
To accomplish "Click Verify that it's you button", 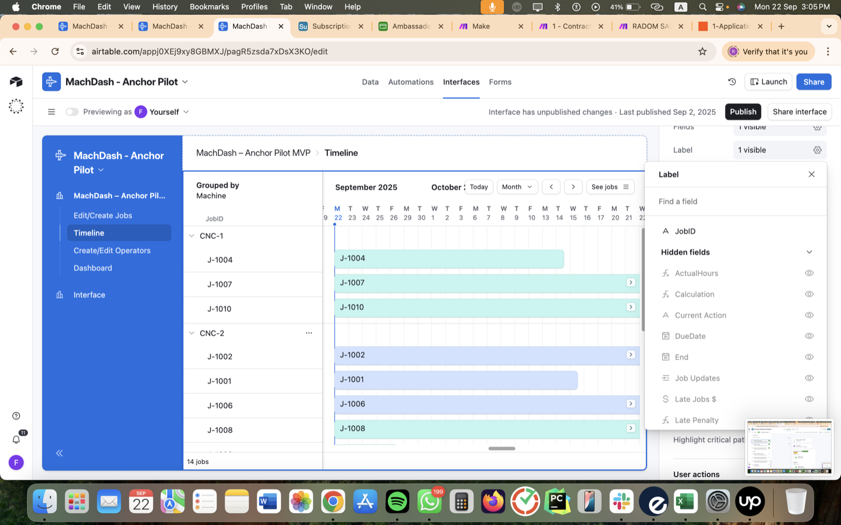I will (x=768, y=52).
